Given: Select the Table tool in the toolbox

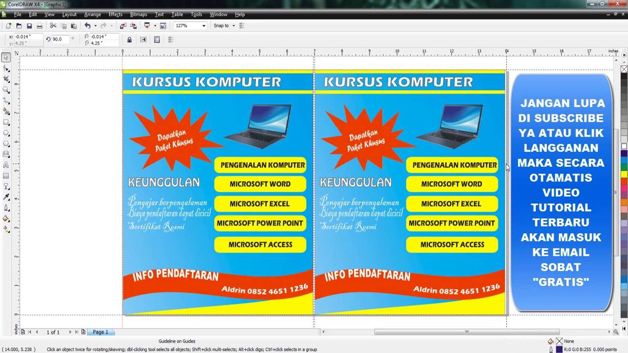Looking at the screenshot, I should (6, 176).
